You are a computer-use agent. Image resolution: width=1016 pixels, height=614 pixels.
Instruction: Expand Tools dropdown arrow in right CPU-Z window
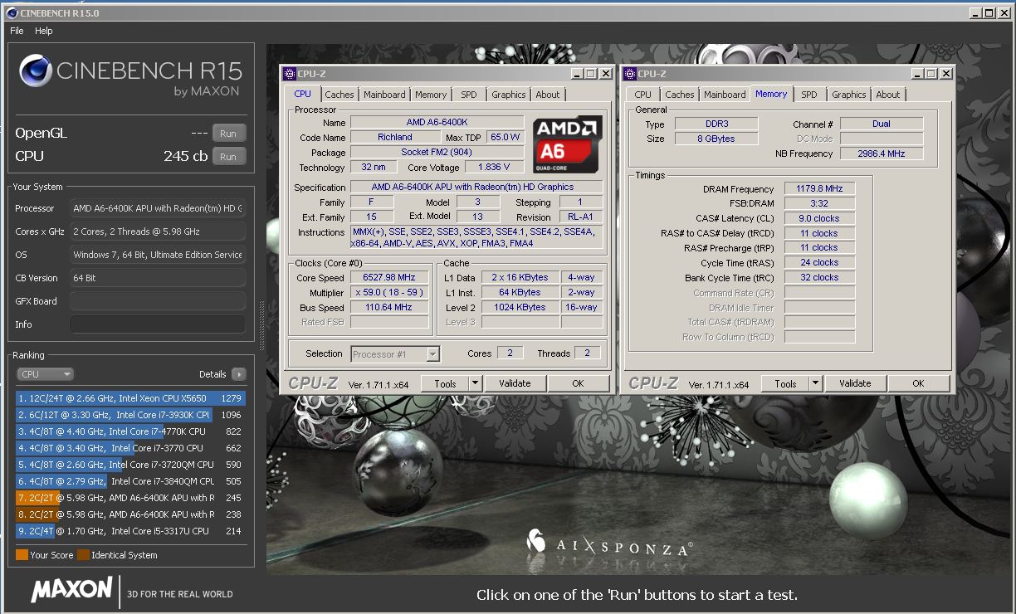(816, 383)
